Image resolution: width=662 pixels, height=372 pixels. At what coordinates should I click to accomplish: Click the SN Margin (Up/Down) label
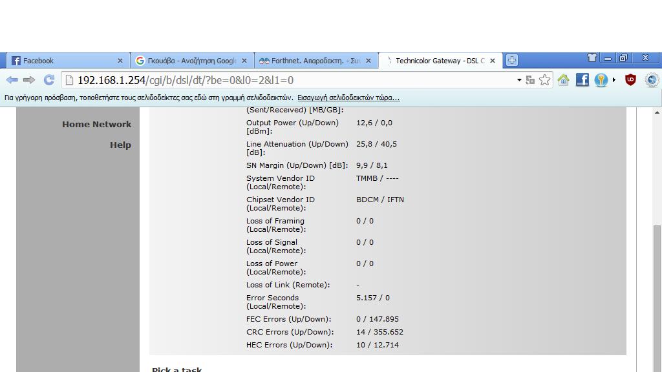point(297,165)
